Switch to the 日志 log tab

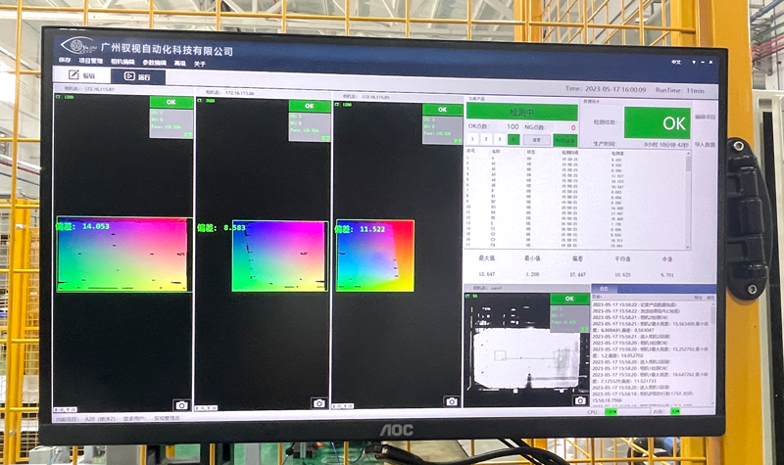605,290
